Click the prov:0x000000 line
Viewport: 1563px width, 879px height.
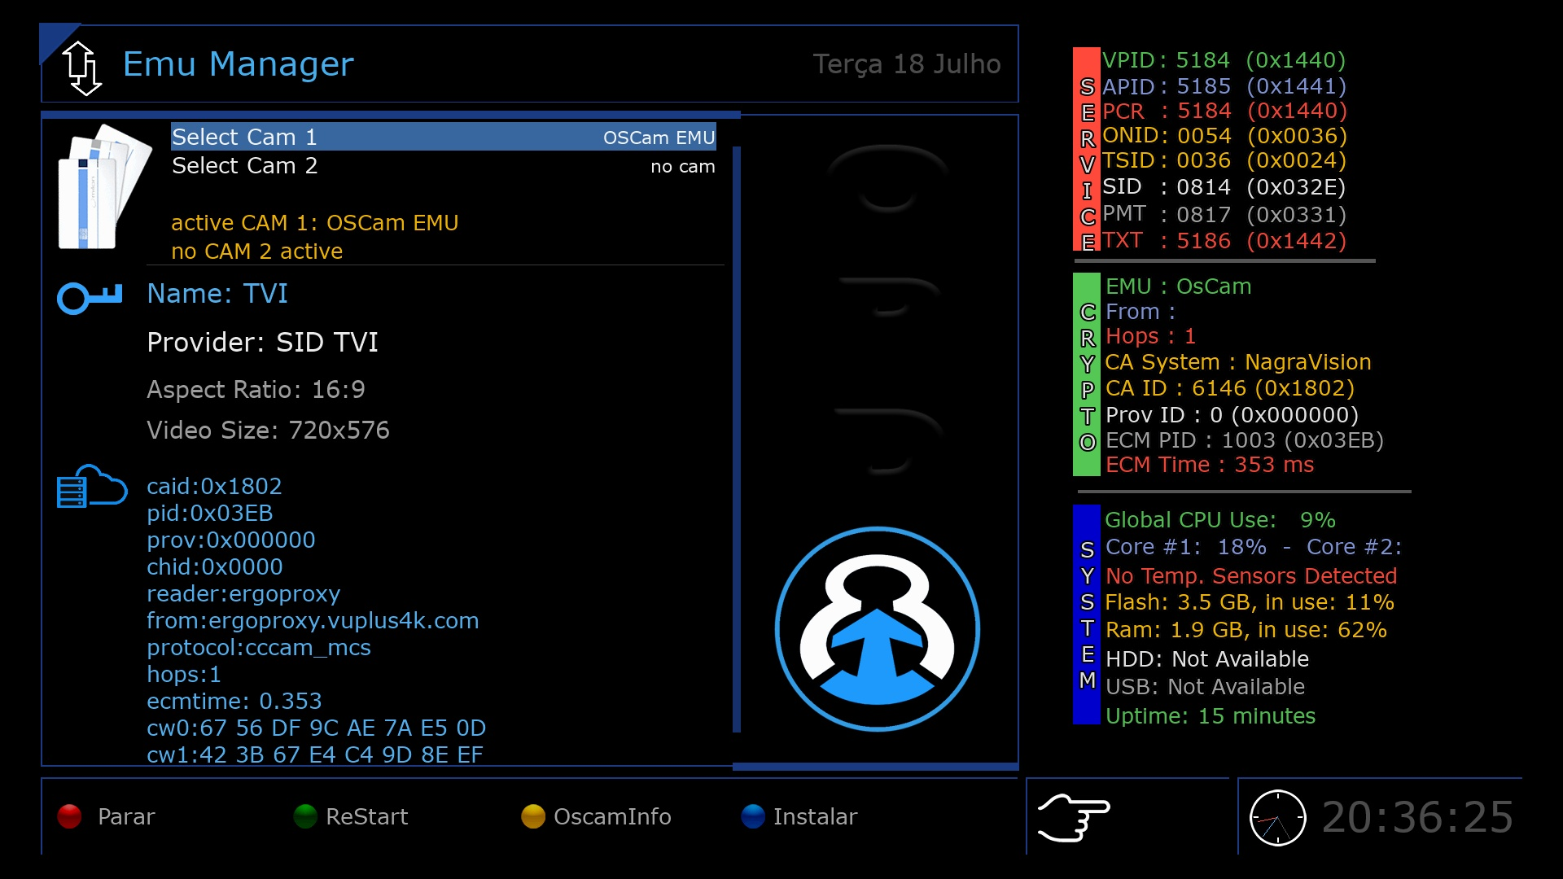coord(230,540)
